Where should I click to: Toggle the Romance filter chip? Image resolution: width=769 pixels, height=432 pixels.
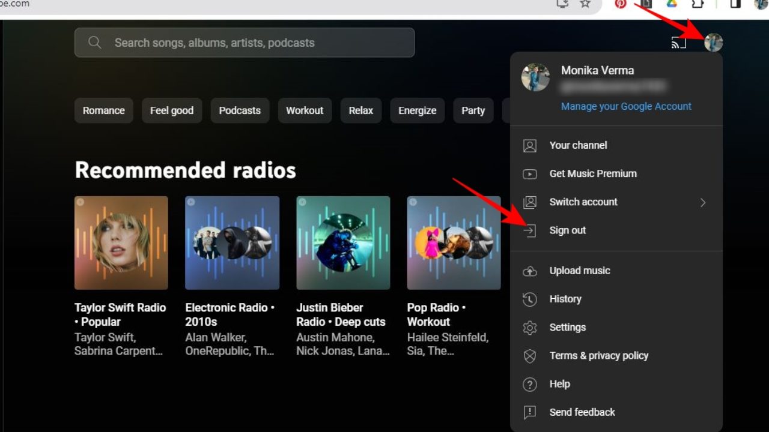[103, 110]
